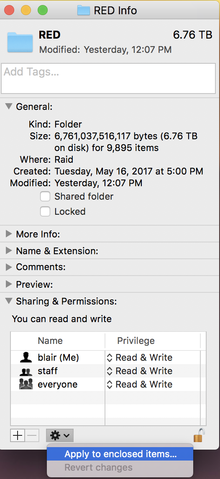Open the gear action menu
Image resolution: width=220 pixels, height=479 pixels.
tap(60, 435)
